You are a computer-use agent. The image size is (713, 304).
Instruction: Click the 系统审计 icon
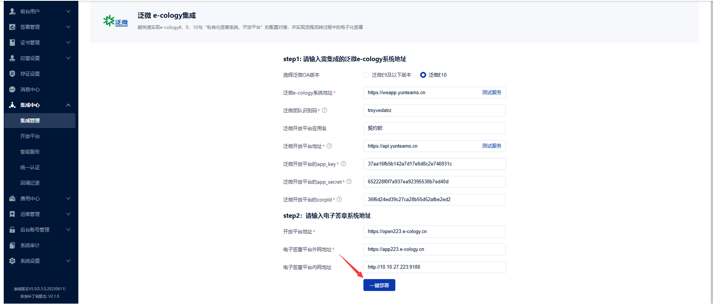(x=12, y=245)
